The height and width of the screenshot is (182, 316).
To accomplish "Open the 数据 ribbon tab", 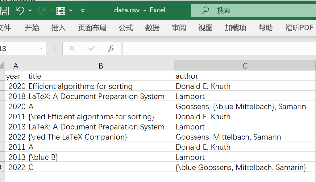I will pyautogui.click(x=152, y=28).
